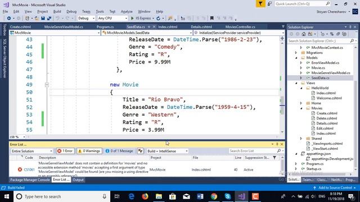This screenshot has height=202, width=360.
Task: Open Chrome from the Windows taskbar
Action: (214, 196)
